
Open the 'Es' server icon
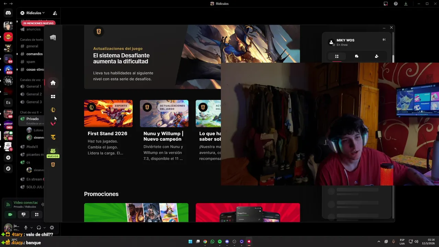click(x=8, y=103)
